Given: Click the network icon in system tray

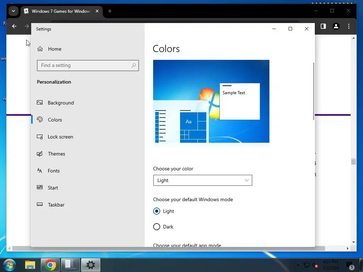Looking at the screenshot, I should click(x=307, y=265).
